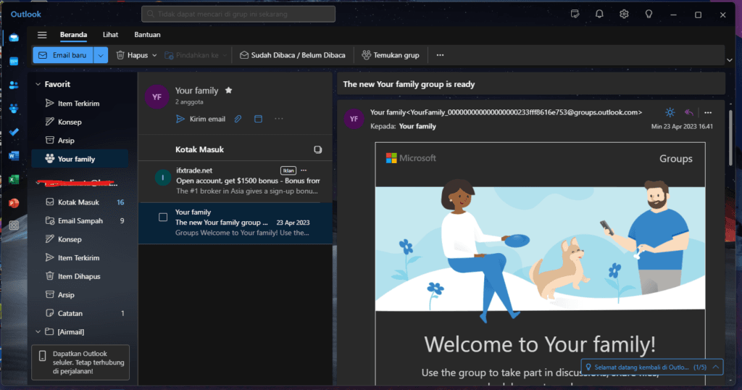Open the Mail app in the sidebar

coord(14,38)
